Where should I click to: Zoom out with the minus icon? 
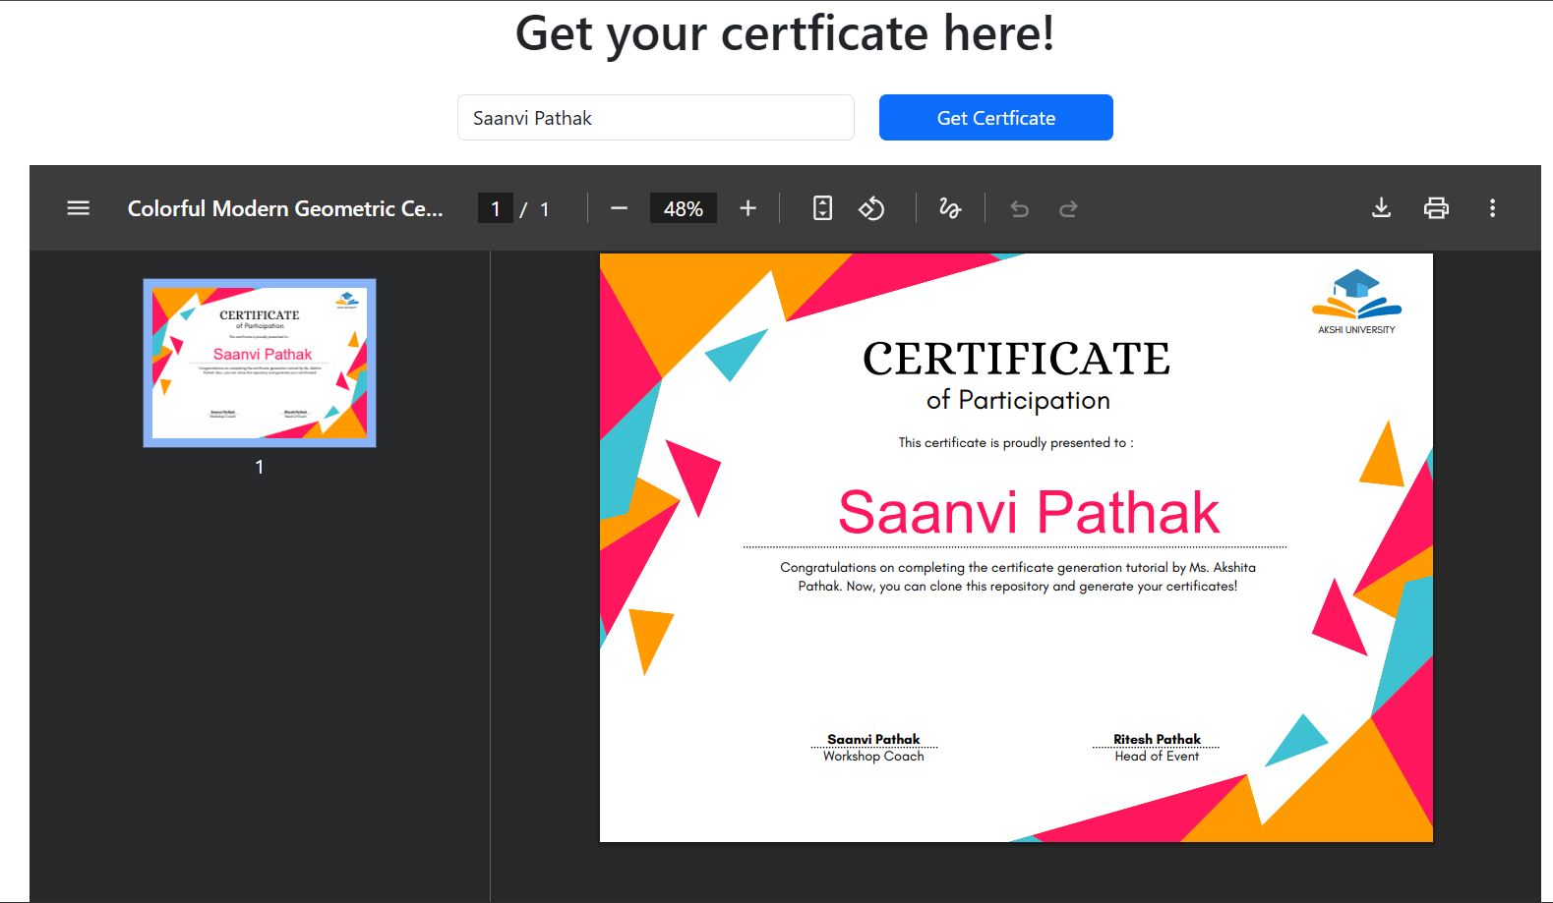tap(619, 208)
